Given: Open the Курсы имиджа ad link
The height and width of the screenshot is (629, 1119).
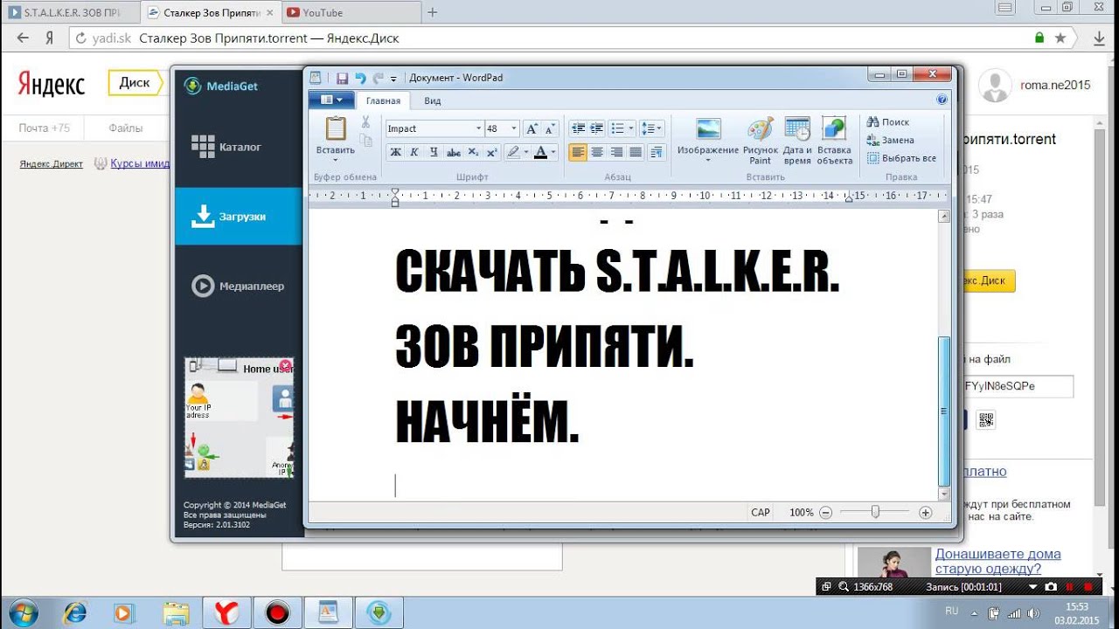Looking at the screenshot, I should click(140, 163).
